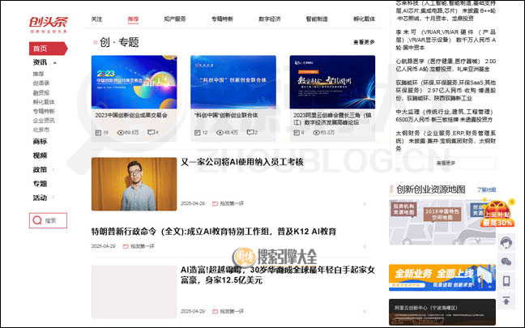Image resolution: width=525 pixels, height=328 pixels.
Task: Expand the 政策 sidebar item arrow
Action: pos(53,170)
